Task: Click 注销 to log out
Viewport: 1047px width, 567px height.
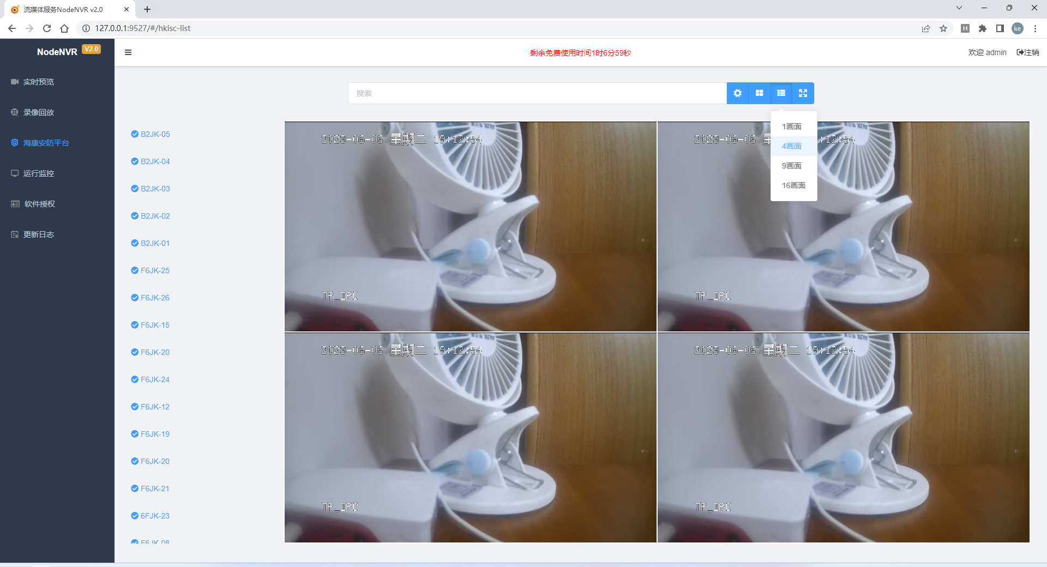Action: click(1028, 52)
